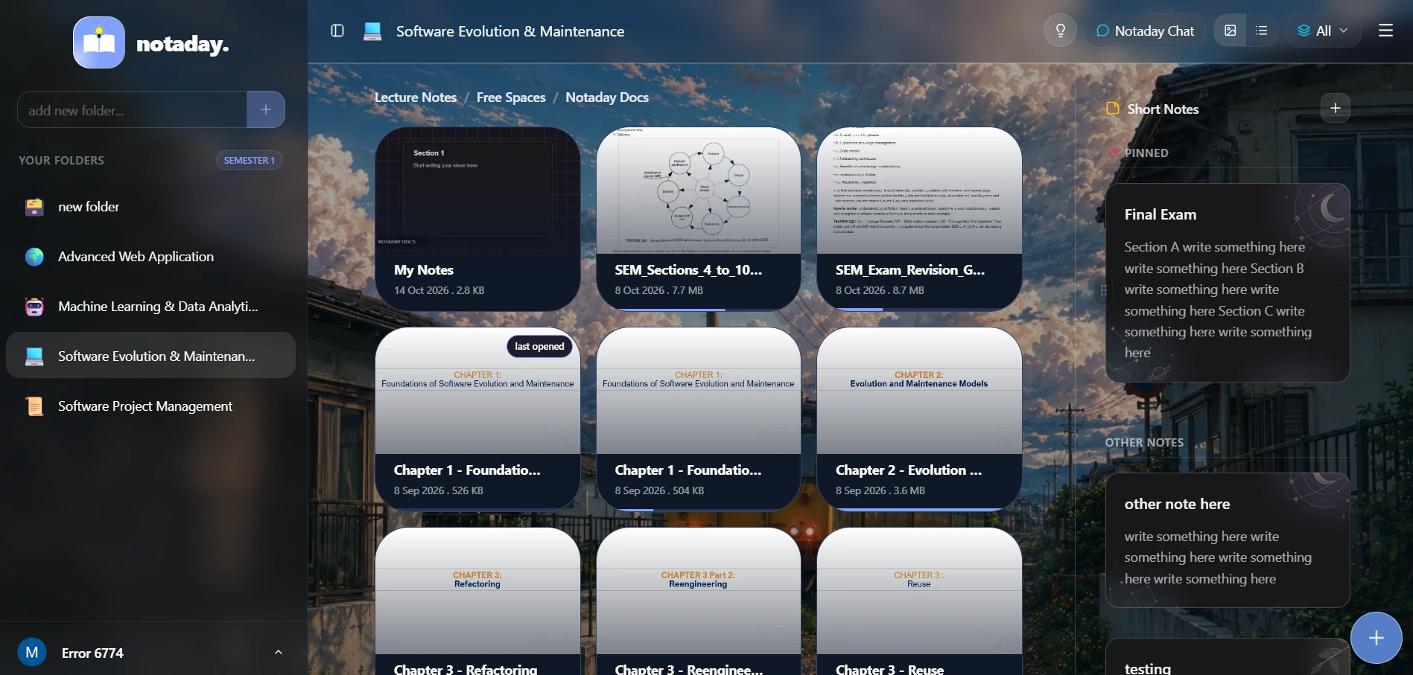This screenshot has width=1413, height=675.
Task: Click the lightbulb tips icon
Action: (x=1060, y=31)
